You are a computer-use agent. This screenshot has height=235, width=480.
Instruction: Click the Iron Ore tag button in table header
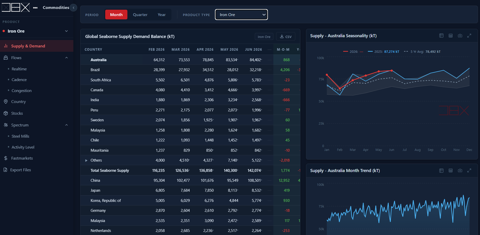tap(264, 36)
